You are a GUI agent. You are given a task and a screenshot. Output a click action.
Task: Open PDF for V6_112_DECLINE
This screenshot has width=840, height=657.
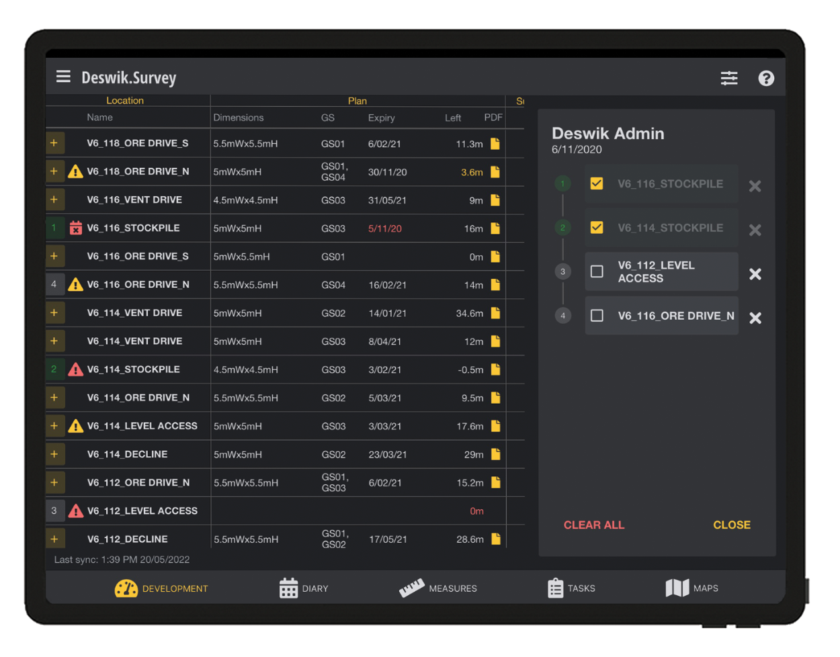495,539
